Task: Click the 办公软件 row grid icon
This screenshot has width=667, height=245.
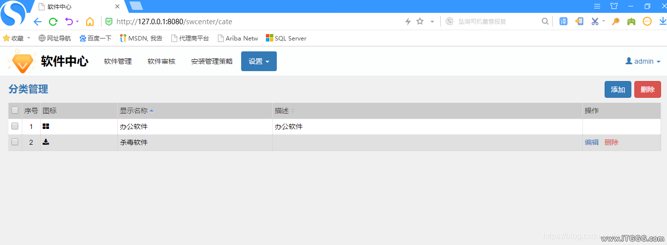Action: (46, 126)
